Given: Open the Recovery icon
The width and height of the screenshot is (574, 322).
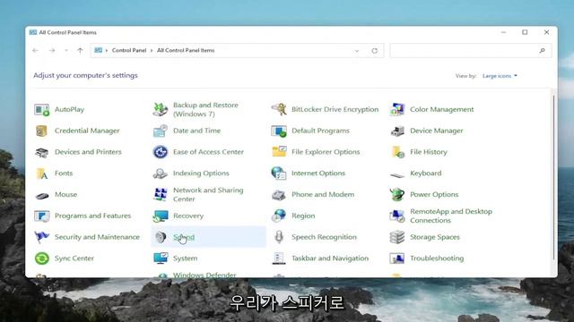Looking at the screenshot, I should click(x=161, y=216).
